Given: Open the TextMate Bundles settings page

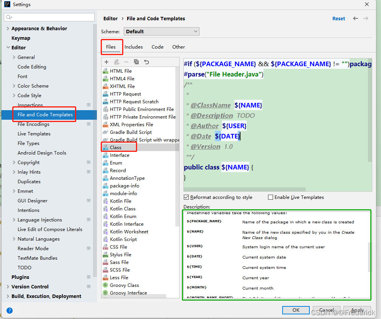Looking at the screenshot, I should tap(38, 258).
